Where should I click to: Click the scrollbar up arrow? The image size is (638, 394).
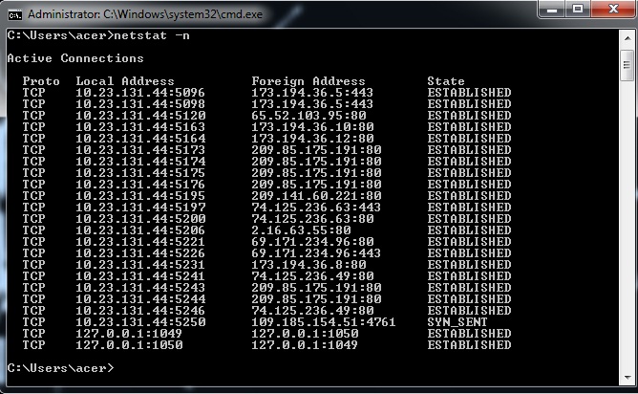coord(627,38)
